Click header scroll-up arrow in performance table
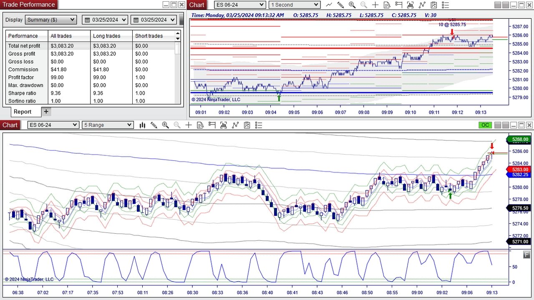This screenshot has height=300, width=534. tap(178, 33)
